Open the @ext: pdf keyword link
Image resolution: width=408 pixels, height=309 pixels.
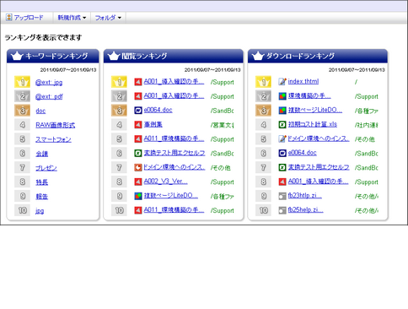[x=49, y=96]
